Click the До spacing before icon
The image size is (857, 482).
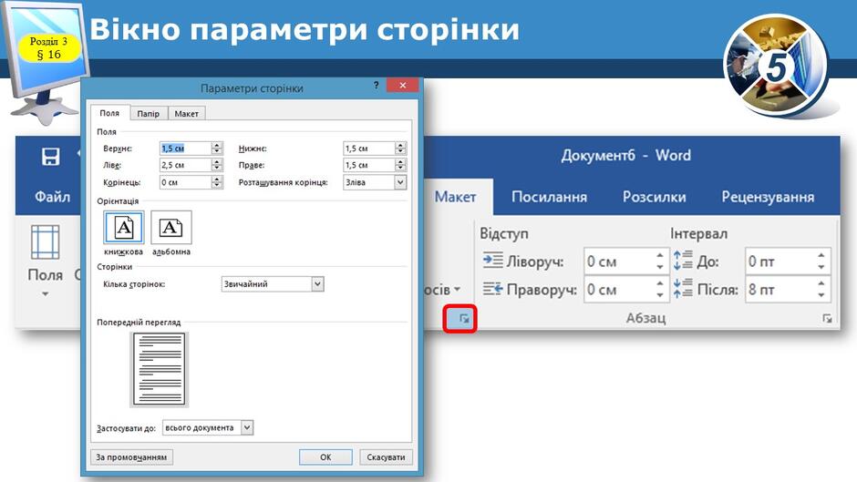[x=683, y=261]
